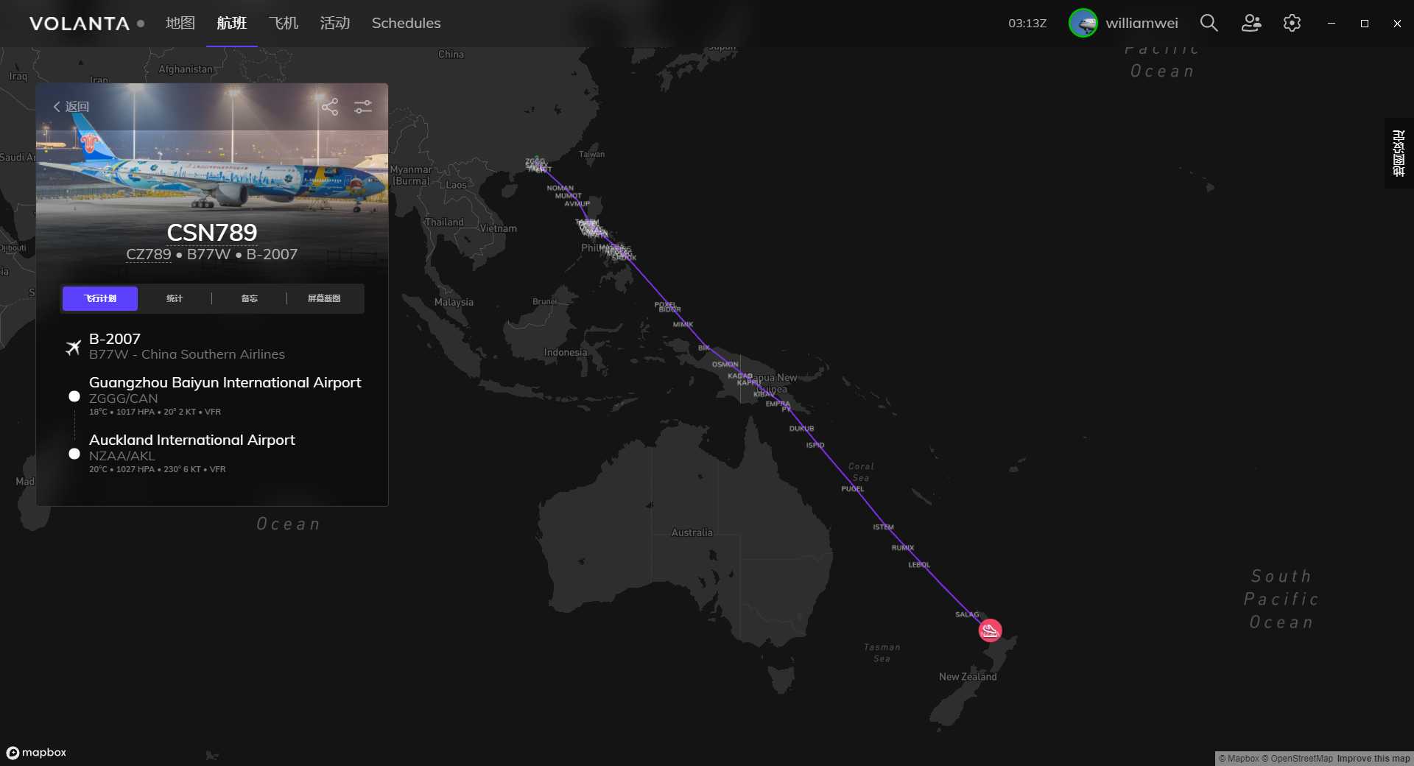Viewport: 1414px width, 766px height.
Task: Click the aircraft marker near New Zealand
Action: click(x=990, y=630)
